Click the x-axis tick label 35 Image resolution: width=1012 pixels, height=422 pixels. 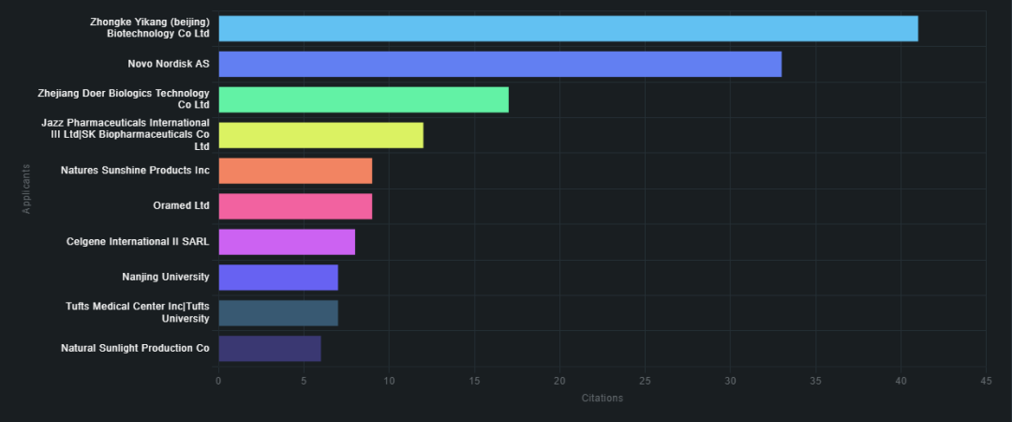tap(815, 382)
